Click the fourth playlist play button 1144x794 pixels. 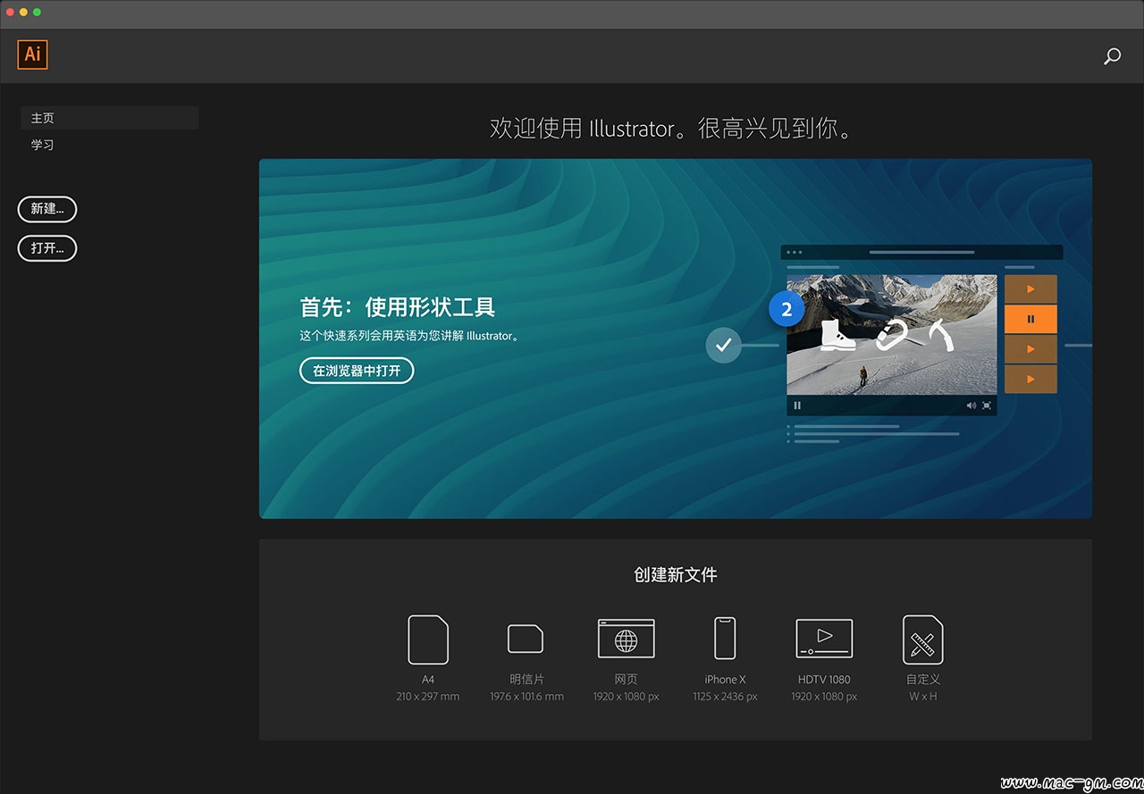click(1030, 379)
